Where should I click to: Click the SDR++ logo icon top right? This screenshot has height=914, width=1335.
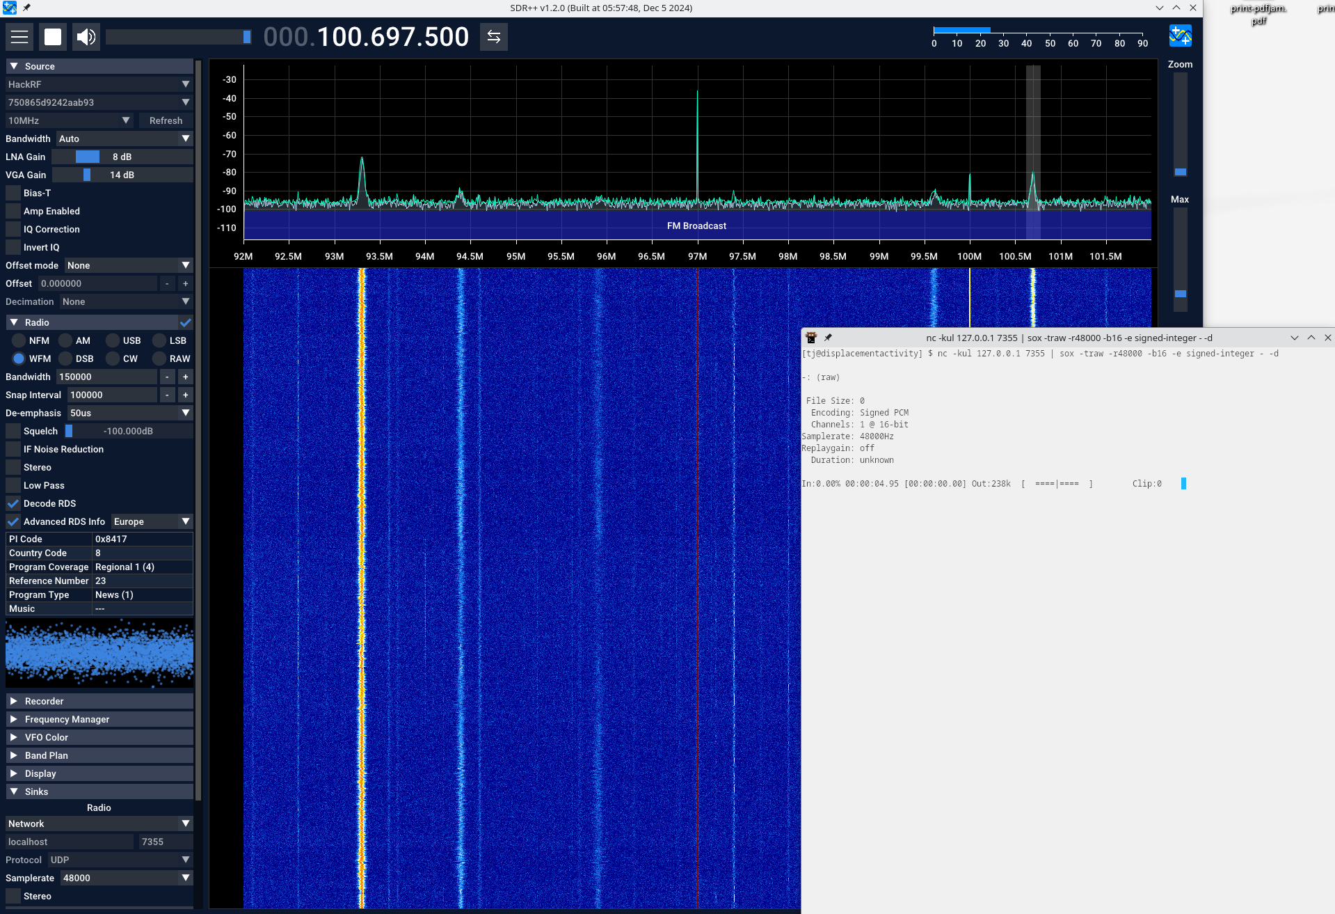[x=1180, y=36]
